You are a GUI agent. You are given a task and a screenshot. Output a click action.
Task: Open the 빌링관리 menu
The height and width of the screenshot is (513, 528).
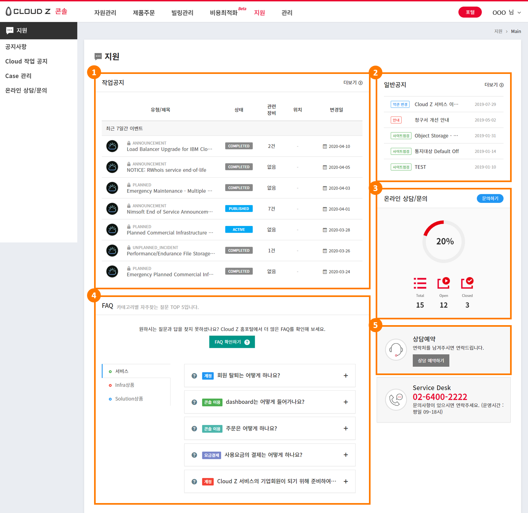[182, 13]
